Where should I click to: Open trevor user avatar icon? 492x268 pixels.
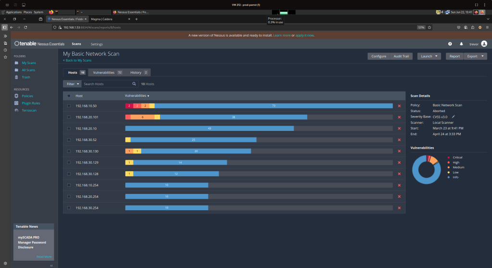click(484, 44)
